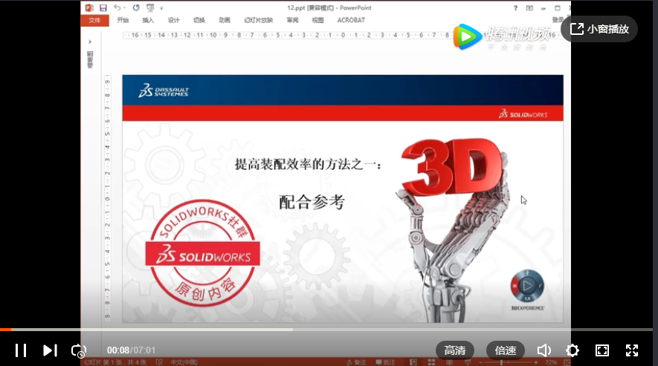Click the start slideshow quick access icon
Image resolution: width=658 pixels, height=366 pixels.
pyautogui.click(x=150, y=7)
